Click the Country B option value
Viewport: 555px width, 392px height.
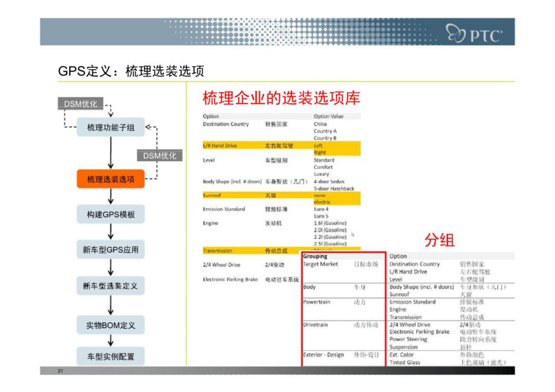[x=325, y=138]
